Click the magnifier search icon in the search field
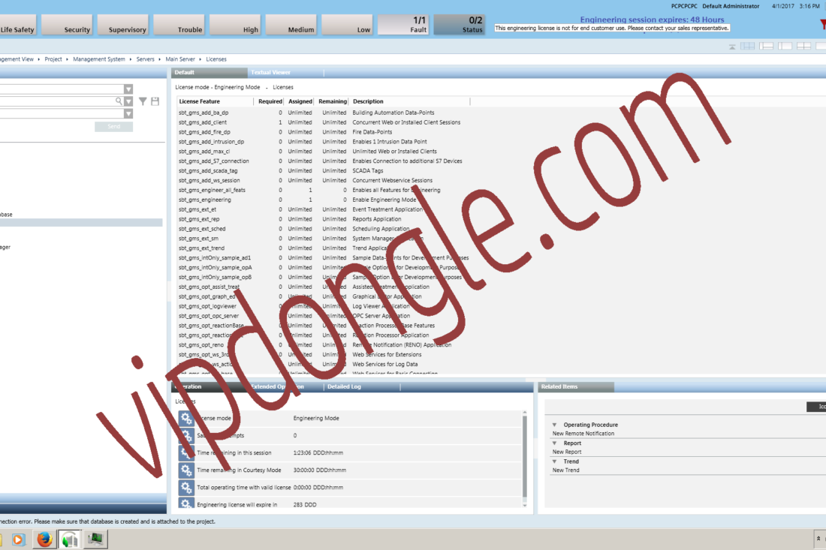Image resolution: width=826 pixels, height=550 pixels. coord(119,101)
